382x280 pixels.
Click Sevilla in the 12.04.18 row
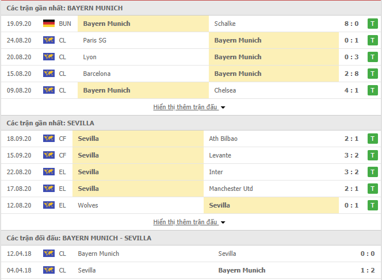coord(227,254)
